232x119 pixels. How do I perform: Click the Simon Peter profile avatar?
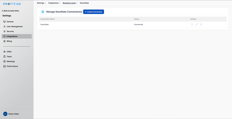click(5, 114)
